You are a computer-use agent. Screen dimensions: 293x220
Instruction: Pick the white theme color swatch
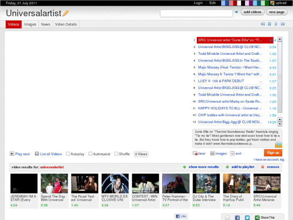(x=239, y=3)
